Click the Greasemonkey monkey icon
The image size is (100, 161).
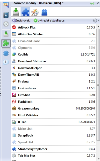point(14,108)
